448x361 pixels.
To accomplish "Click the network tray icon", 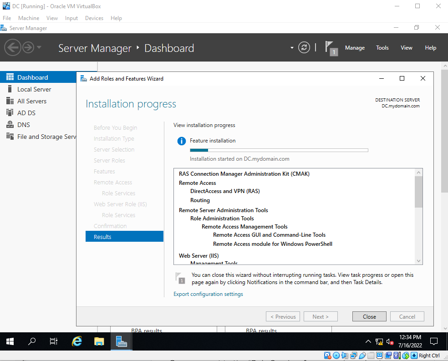I will (x=379, y=341).
